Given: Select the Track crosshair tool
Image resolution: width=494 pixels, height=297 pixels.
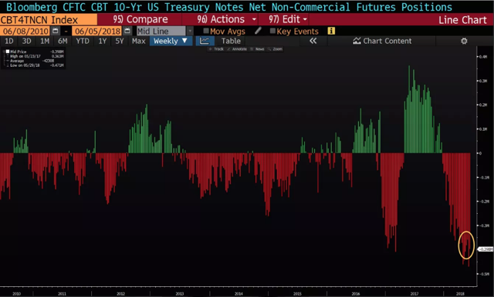Looking at the screenshot, I should click(216, 49).
